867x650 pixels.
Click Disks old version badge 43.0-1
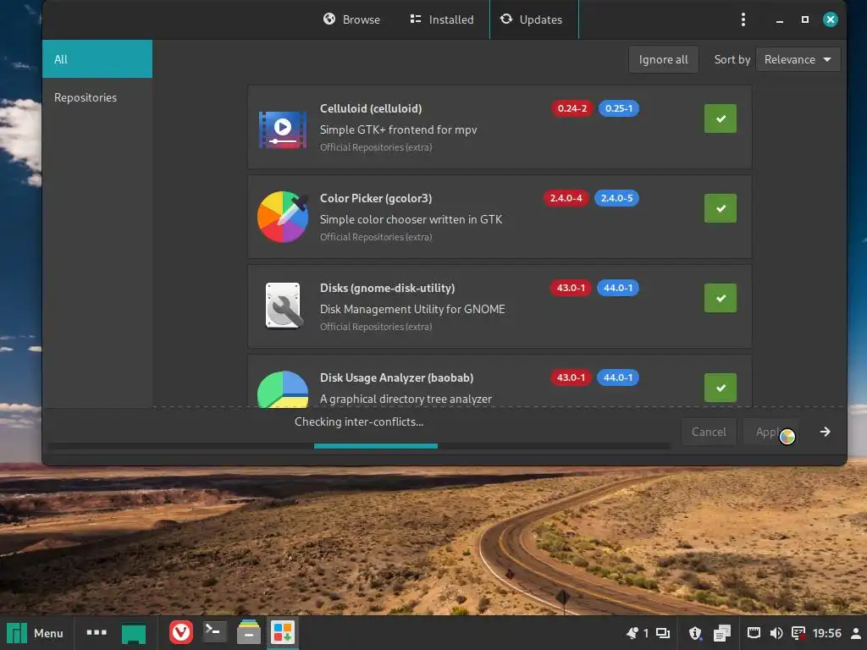tap(571, 288)
